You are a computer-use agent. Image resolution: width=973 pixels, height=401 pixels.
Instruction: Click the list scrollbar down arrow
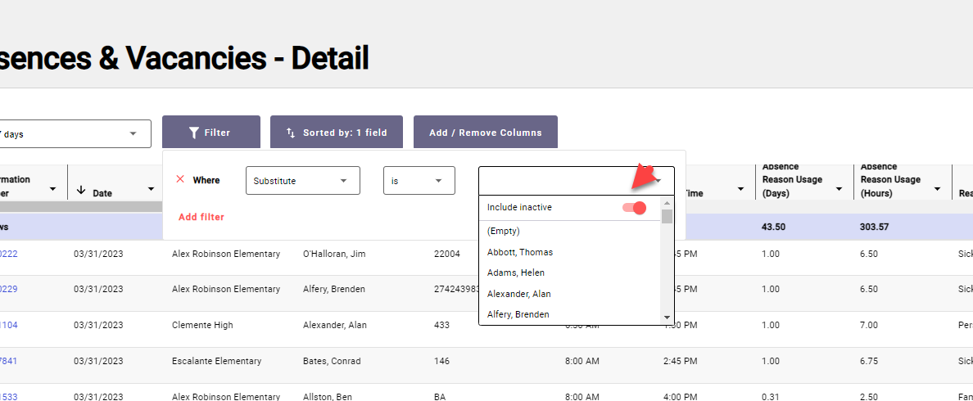pyautogui.click(x=667, y=318)
